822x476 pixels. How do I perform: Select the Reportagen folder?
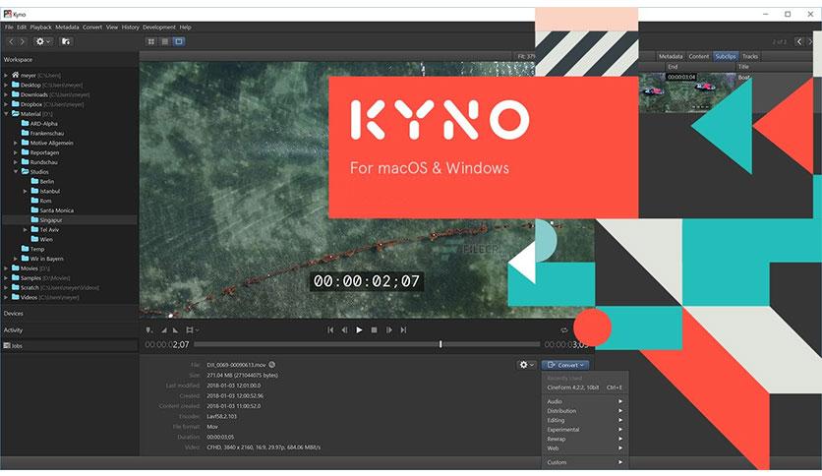(x=40, y=152)
